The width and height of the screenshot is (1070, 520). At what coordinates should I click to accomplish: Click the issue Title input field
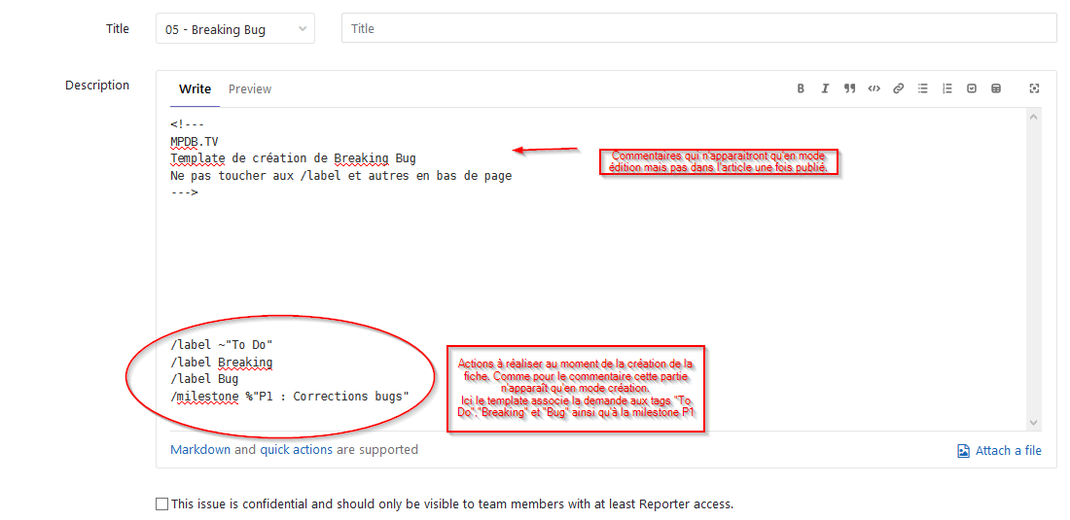point(698,29)
